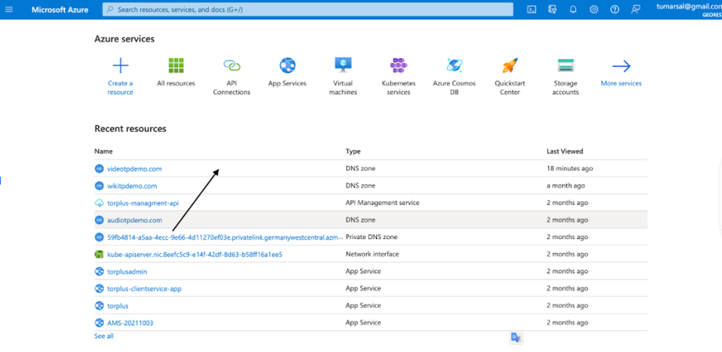Open torplus-managment-api resource
722x352 pixels.
click(143, 203)
